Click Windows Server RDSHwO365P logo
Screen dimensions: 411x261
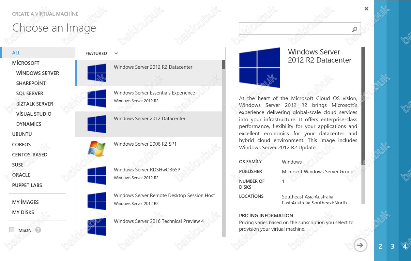pos(97,175)
